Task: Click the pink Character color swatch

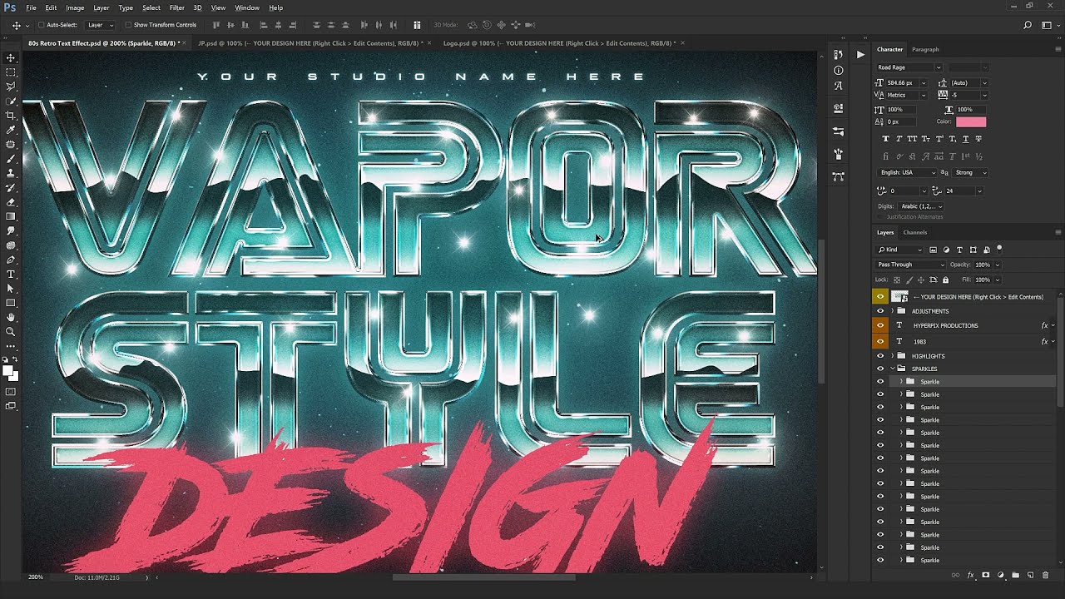Action: 971,121
